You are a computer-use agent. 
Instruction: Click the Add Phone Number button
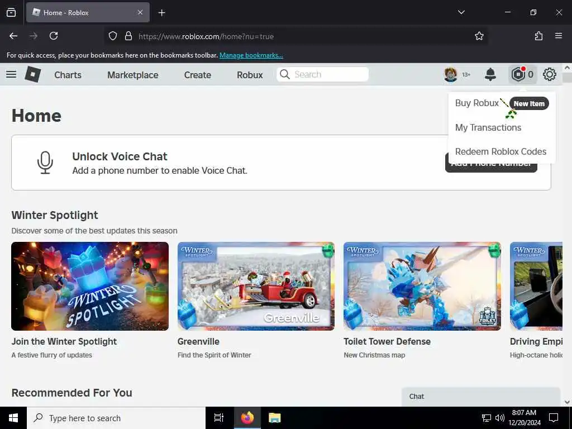pos(491,168)
